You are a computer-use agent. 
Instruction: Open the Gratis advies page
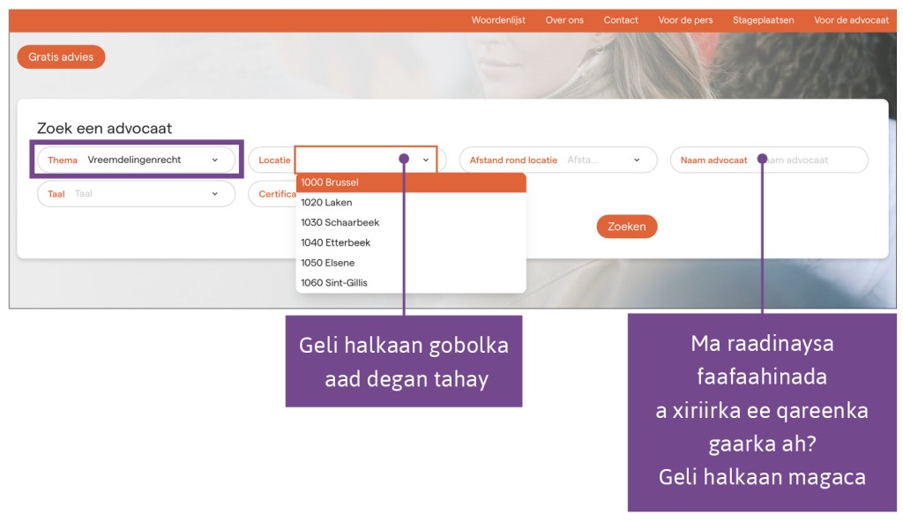61,56
